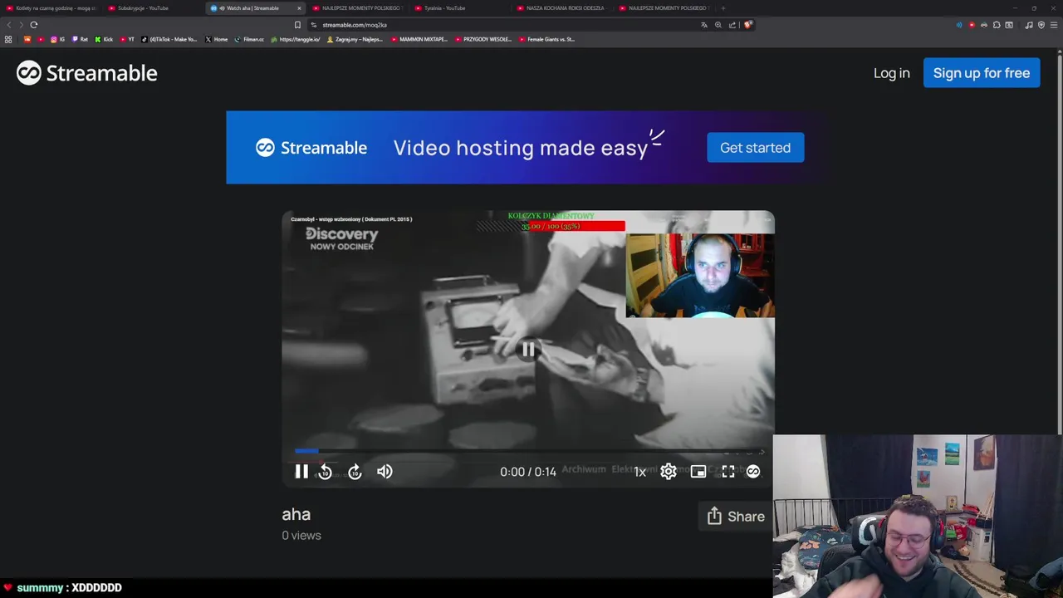The image size is (1063, 598).
Task: Click Get started in the banner
Action: pos(755,148)
